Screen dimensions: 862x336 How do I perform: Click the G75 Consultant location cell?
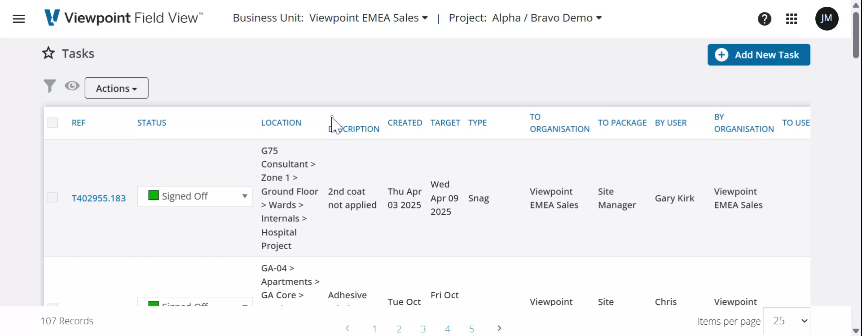click(290, 198)
